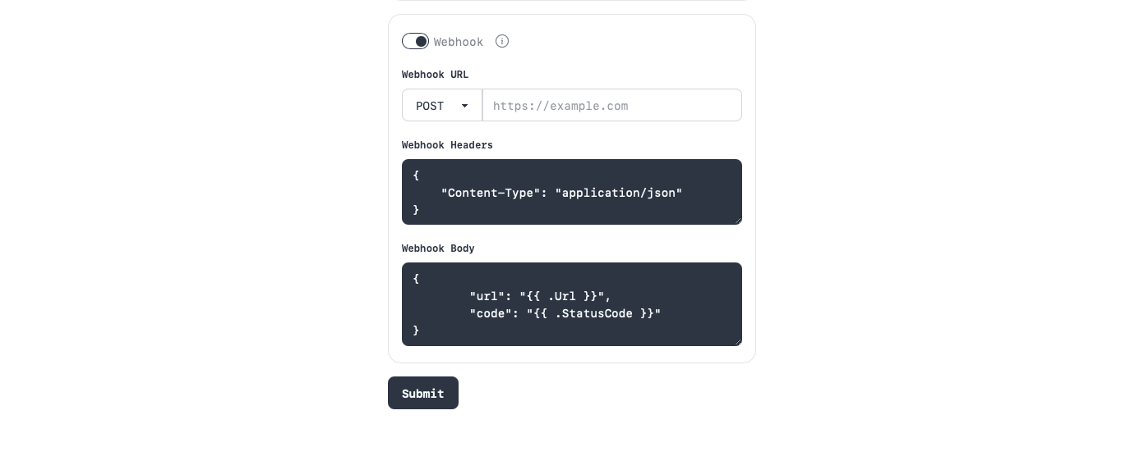This screenshot has width=1144, height=456.
Task: Click the "Webhook Headers" field label
Action: click(447, 145)
